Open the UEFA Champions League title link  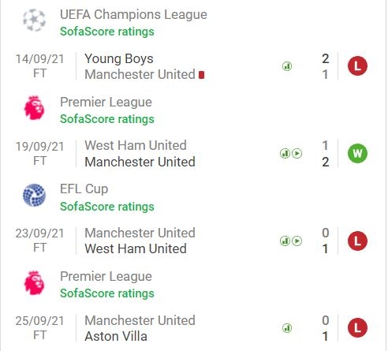[x=133, y=14]
